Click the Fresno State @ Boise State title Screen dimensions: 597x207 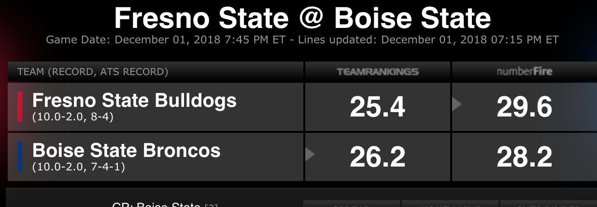tap(302, 18)
